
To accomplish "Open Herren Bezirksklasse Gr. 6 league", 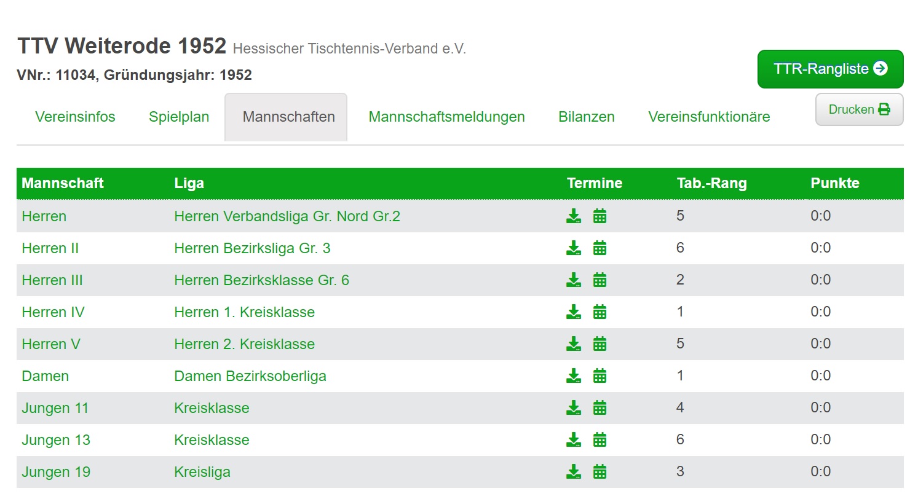I will click(261, 280).
